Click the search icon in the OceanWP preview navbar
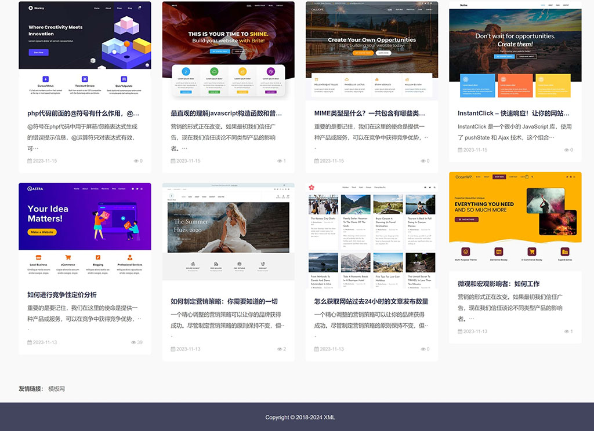The width and height of the screenshot is (594, 431). click(532, 177)
